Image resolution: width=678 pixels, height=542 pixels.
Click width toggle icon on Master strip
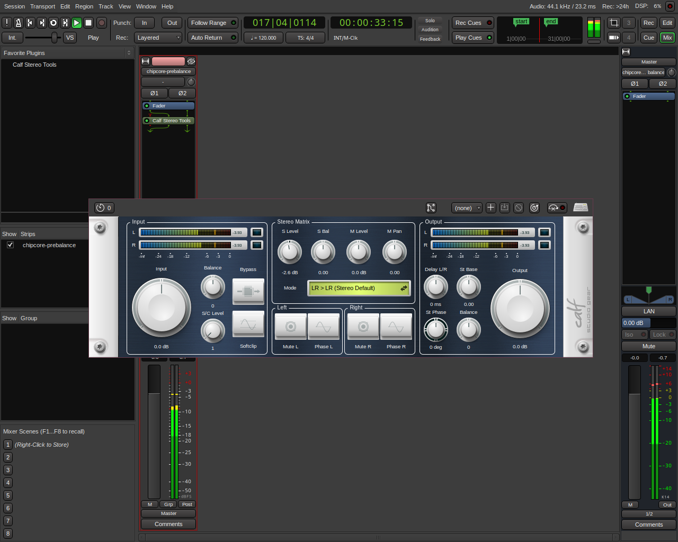[626, 52]
